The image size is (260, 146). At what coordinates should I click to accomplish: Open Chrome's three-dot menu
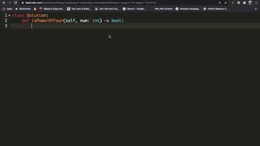tap(256, 3)
